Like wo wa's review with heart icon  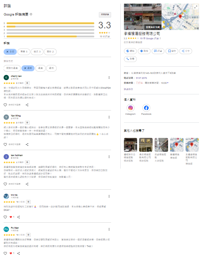5,217
